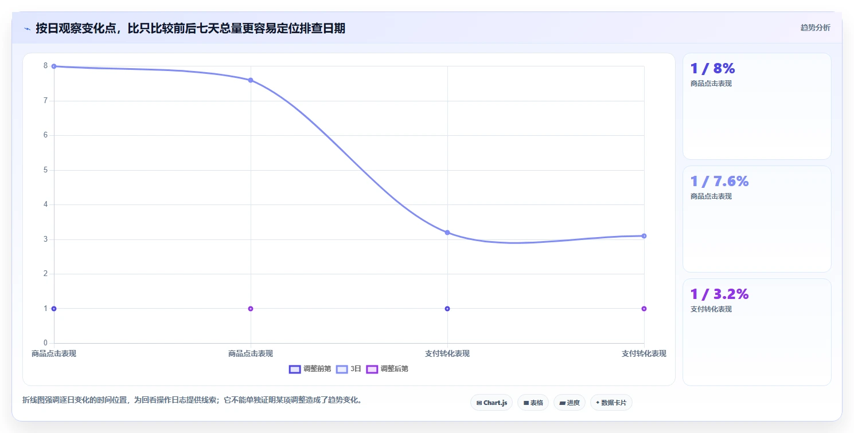Click the 数据卡片 chip
The width and height of the screenshot is (854, 433).
click(x=611, y=403)
